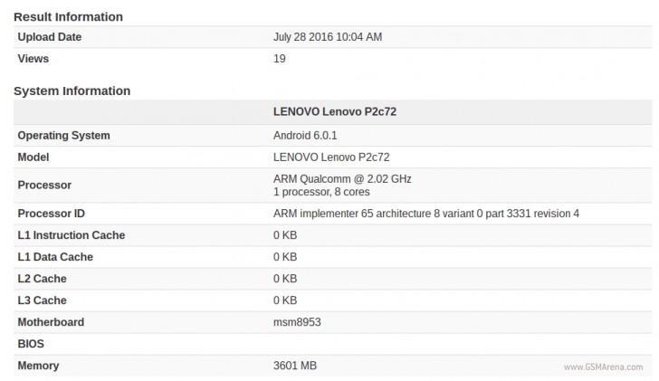This screenshot has width=659, height=381.
Task: Click the ARM Qualcomm @ 2.02 GHz text
Action: 342,179
